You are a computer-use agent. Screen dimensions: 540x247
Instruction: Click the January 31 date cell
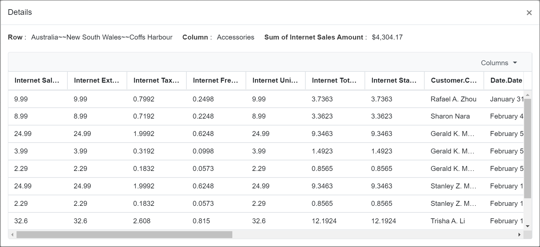point(504,99)
